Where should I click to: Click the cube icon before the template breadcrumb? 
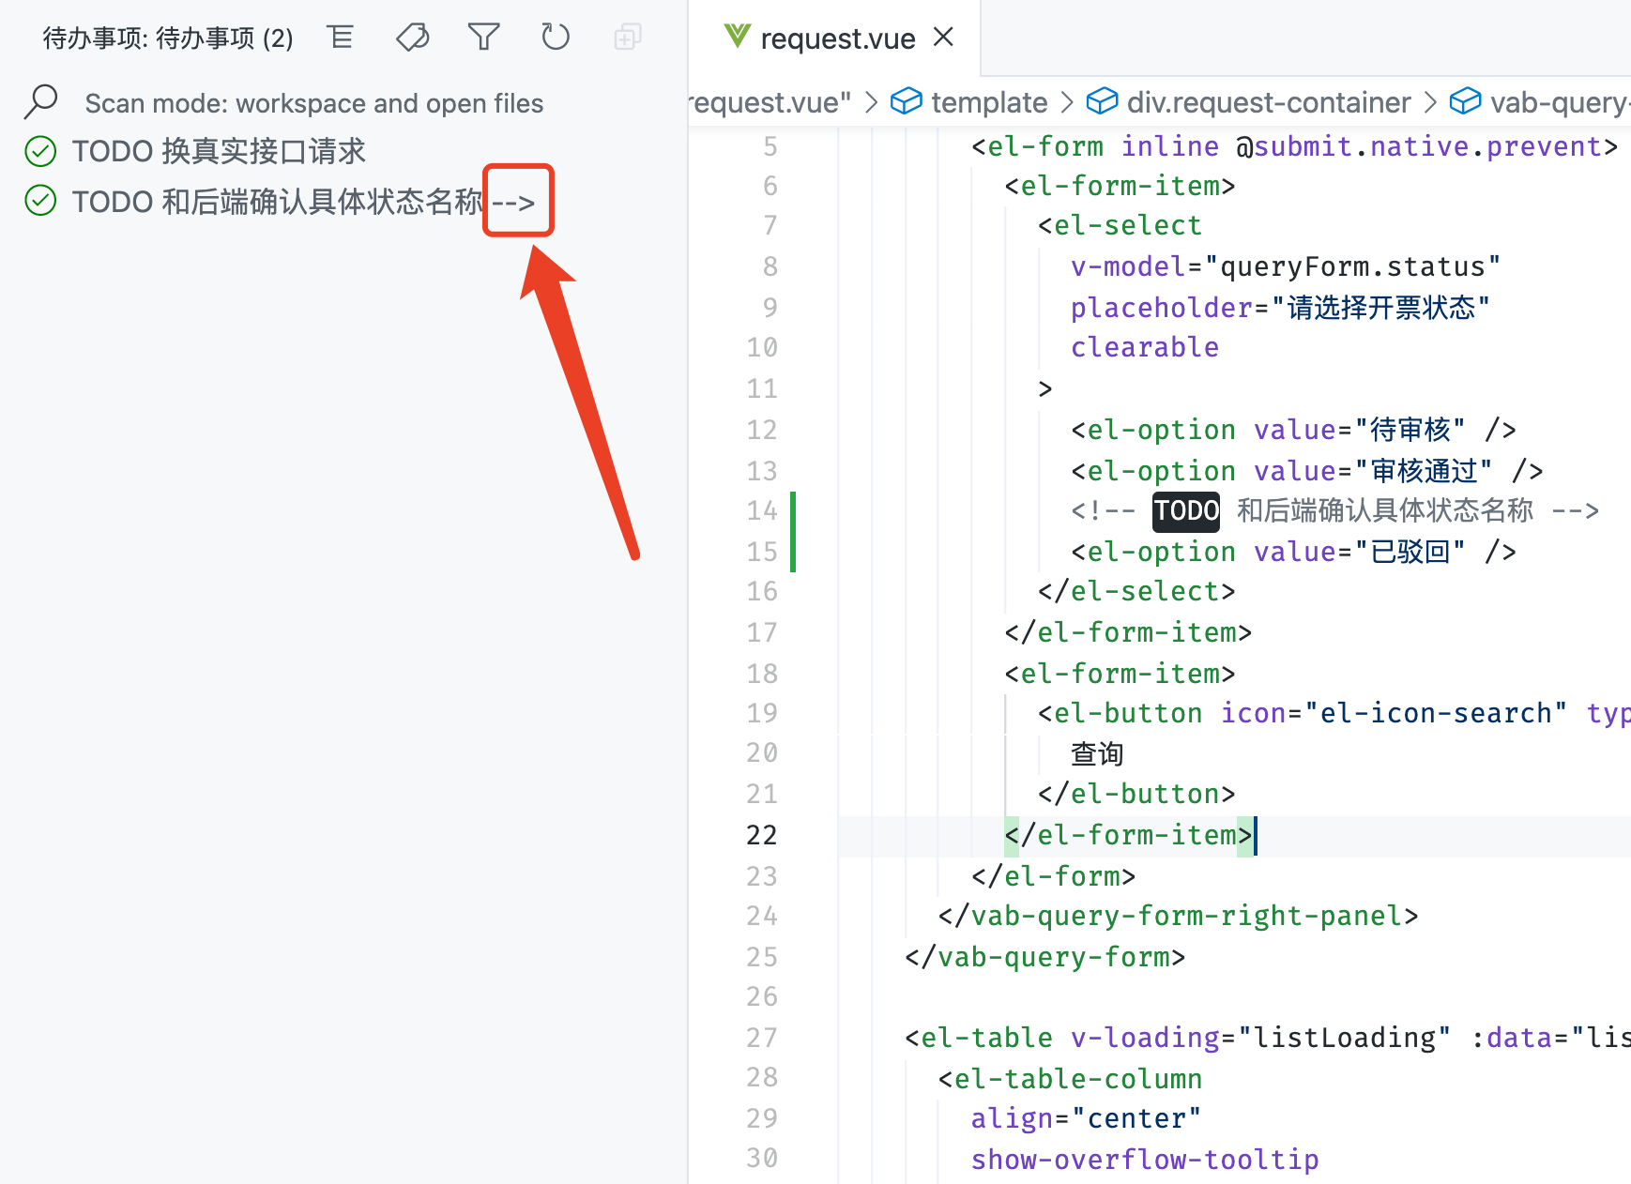tap(907, 101)
